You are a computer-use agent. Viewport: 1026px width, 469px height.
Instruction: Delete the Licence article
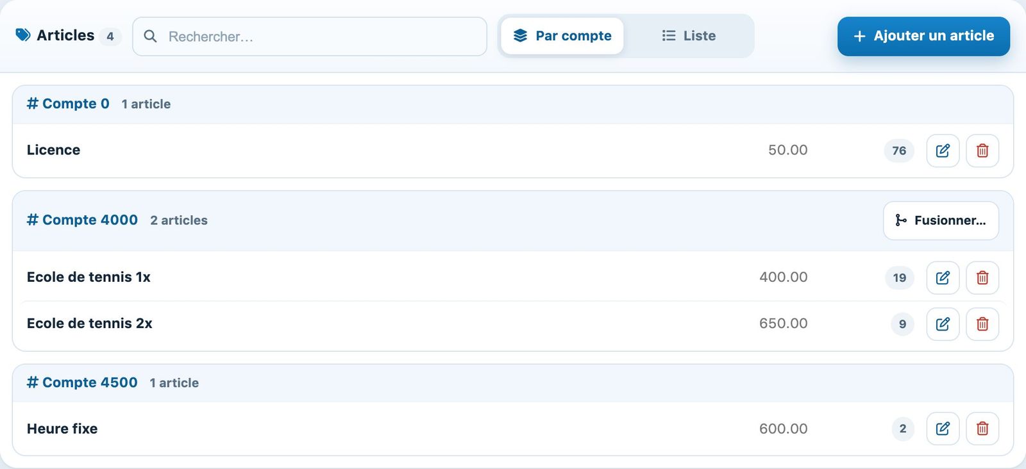tap(982, 151)
